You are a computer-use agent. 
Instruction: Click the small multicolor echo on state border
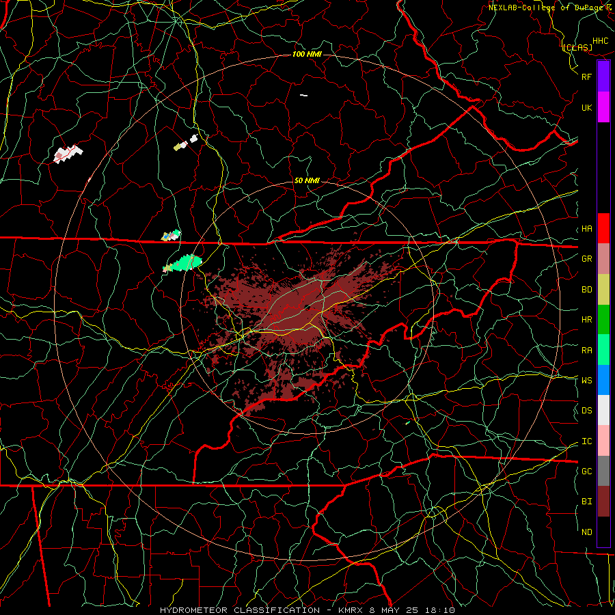point(171,235)
